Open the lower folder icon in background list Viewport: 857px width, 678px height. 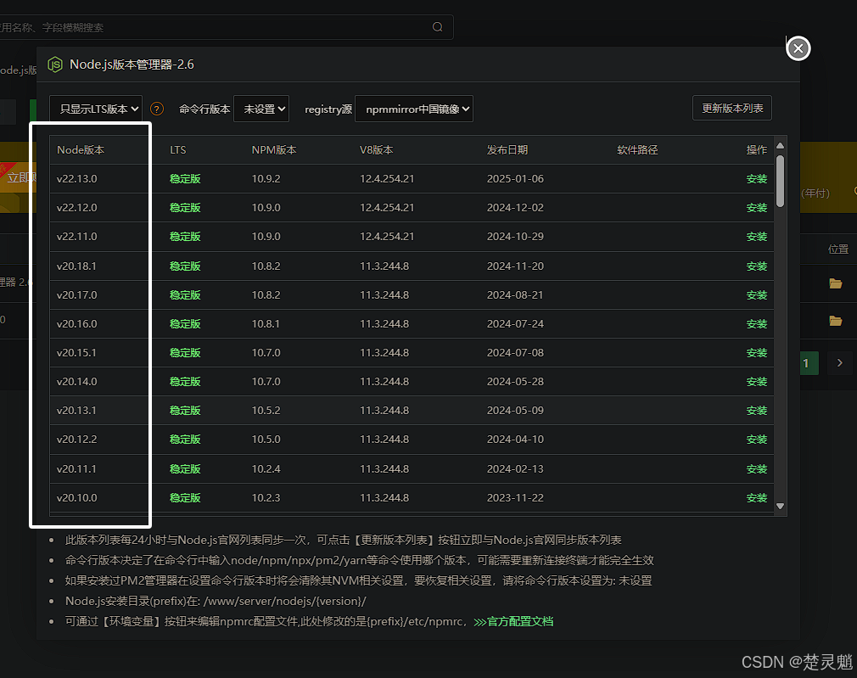click(835, 321)
